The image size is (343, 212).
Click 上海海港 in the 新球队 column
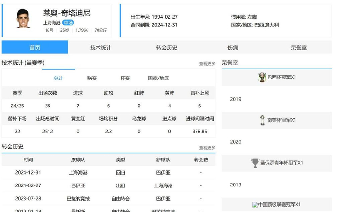[x=163, y=185]
